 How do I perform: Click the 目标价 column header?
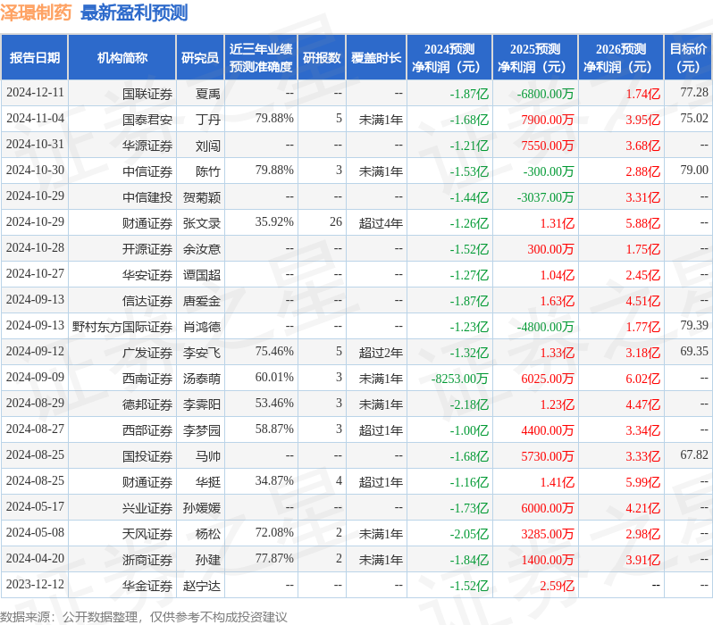pyautogui.click(x=687, y=58)
